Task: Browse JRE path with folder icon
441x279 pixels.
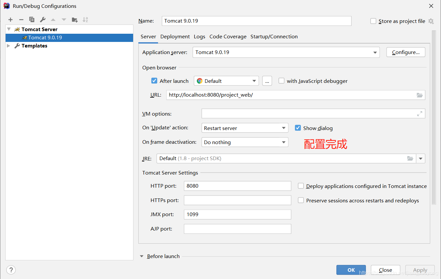Action: pyautogui.click(x=410, y=158)
